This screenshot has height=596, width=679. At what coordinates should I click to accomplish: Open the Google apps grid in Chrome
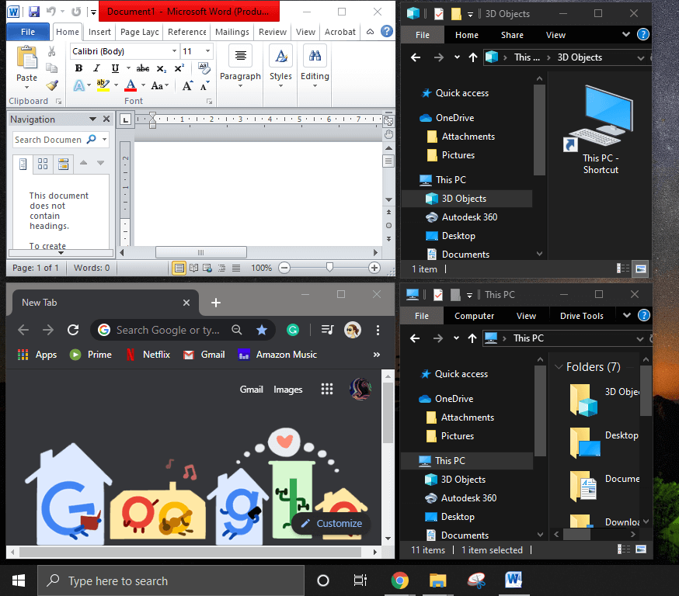[327, 390]
